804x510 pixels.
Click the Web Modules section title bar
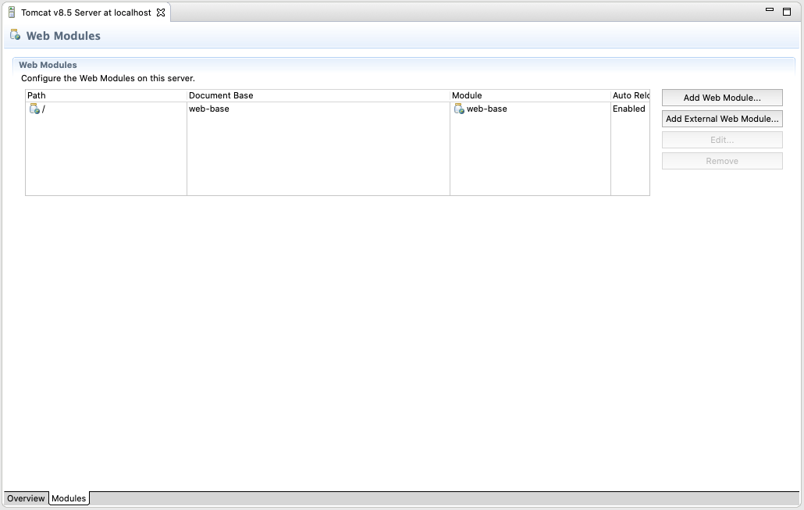pyautogui.click(x=48, y=65)
